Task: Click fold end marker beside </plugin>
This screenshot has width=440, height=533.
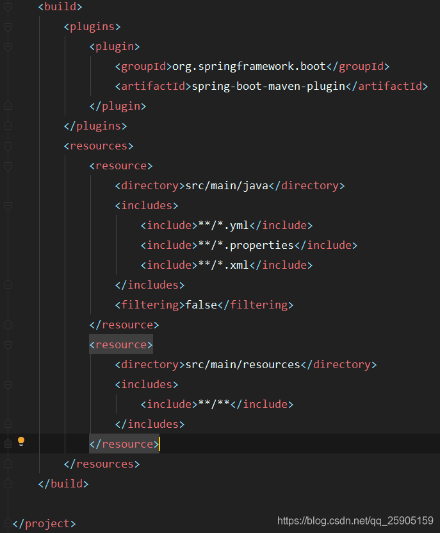Action: point(8,106)
